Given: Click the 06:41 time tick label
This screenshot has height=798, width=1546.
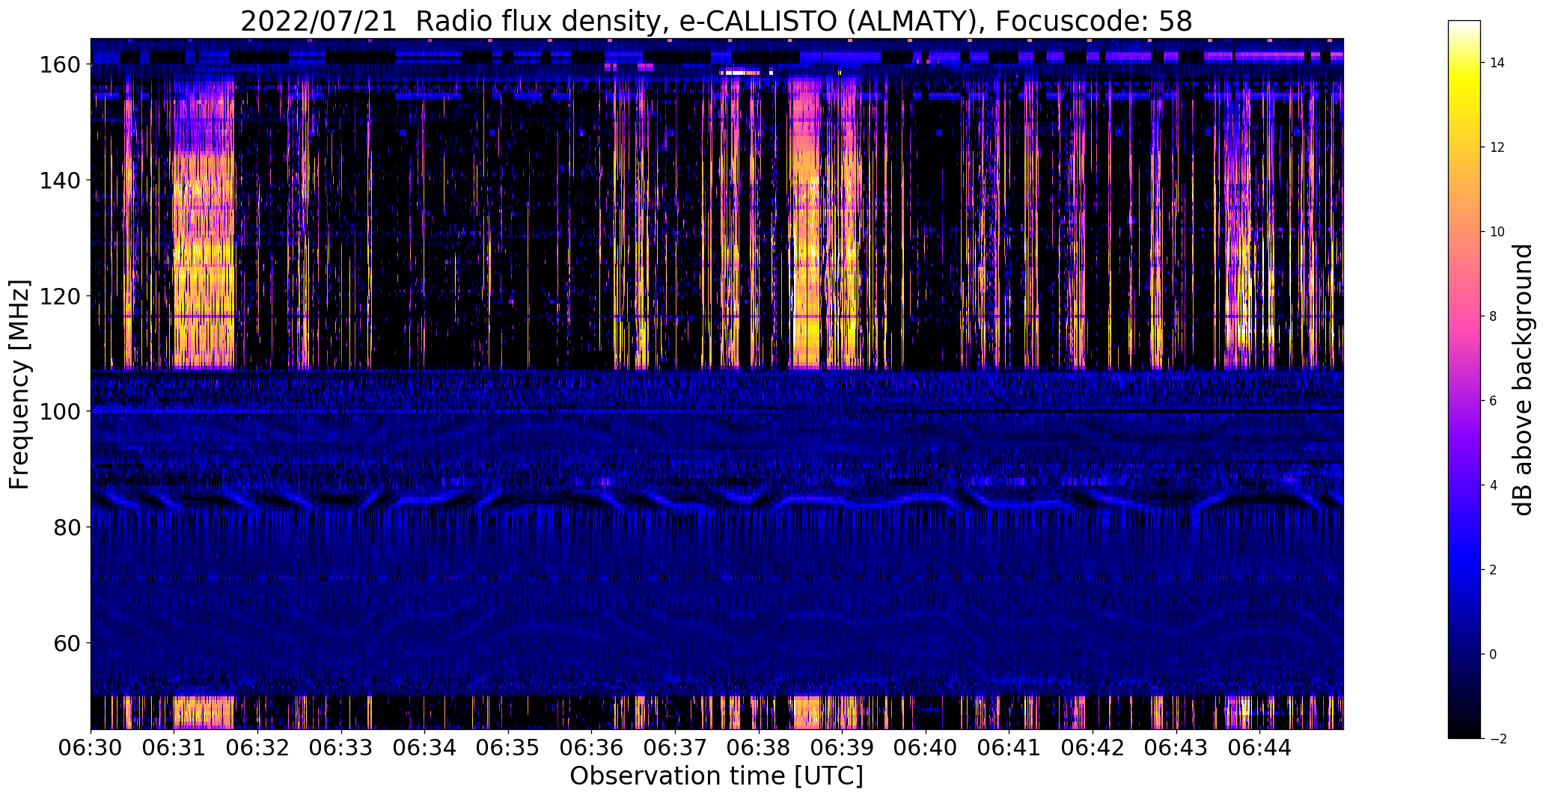Looking at the screenshot, I should (x=1009, y=747).
